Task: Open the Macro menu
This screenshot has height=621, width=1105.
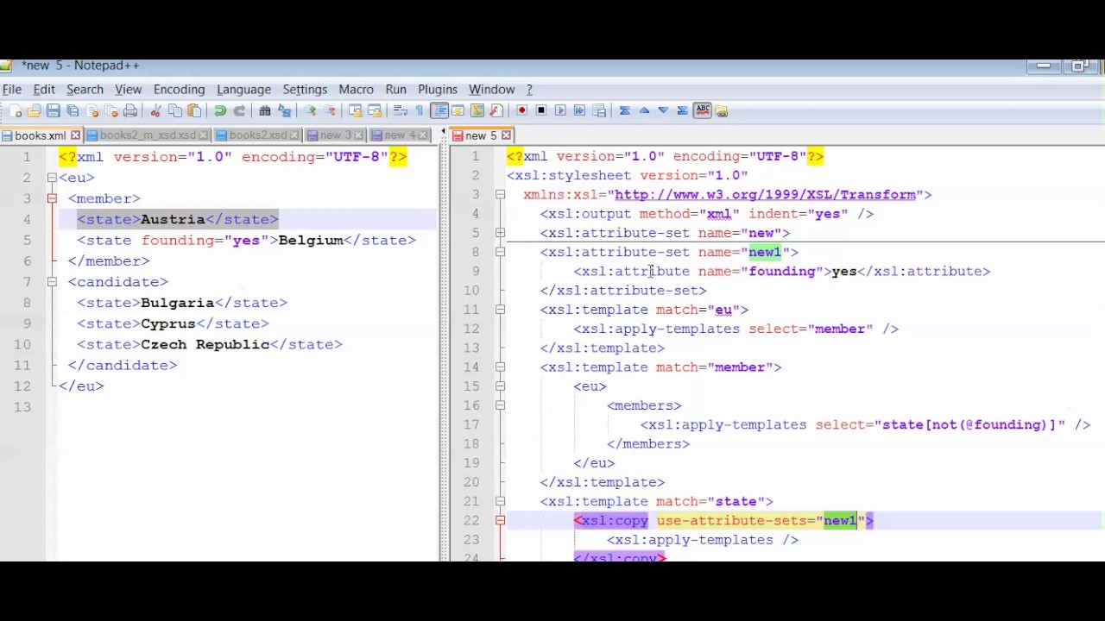Action: 356,89
